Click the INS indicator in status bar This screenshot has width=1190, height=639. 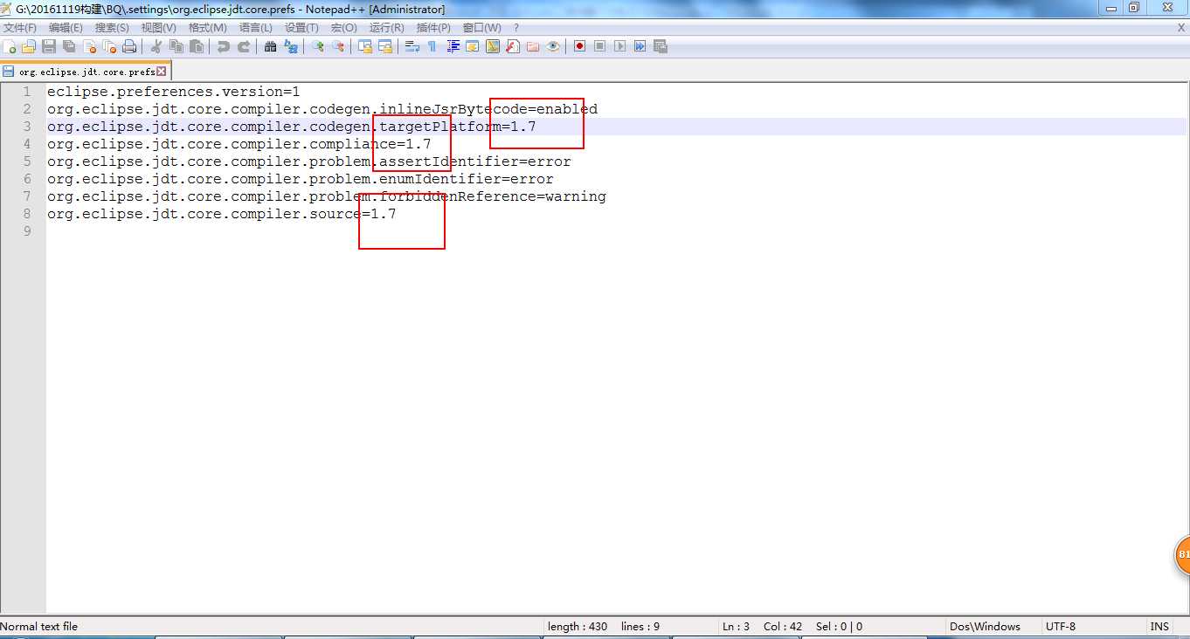[1159, 626]
